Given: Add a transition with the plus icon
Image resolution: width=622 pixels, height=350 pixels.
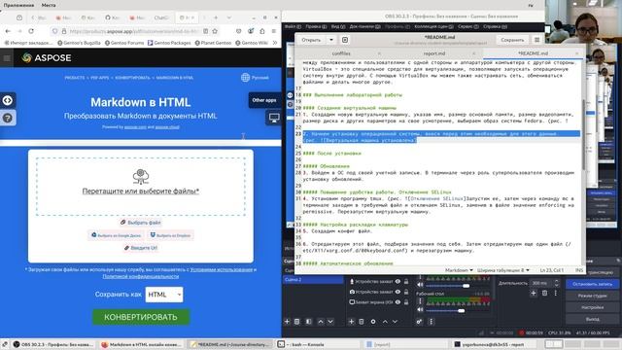Looking at the screenshot, I should (534, 294).
